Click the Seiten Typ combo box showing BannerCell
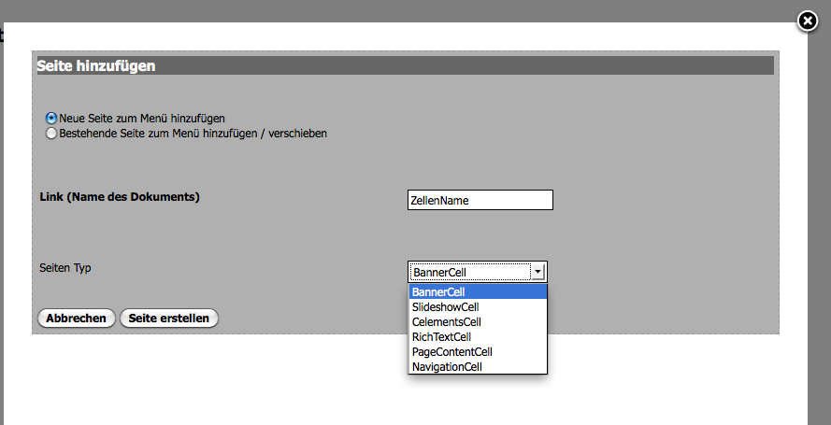 pyautogui.click(x=470, y=272)
